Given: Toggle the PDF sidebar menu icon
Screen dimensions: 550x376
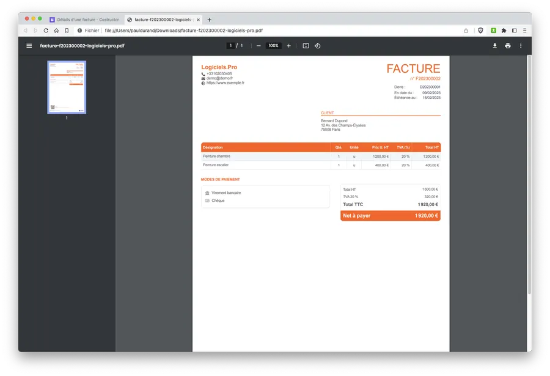Looking at the screenshot, I should tap(29, 46).
